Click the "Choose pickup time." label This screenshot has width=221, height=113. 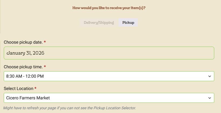coord(23,67)
